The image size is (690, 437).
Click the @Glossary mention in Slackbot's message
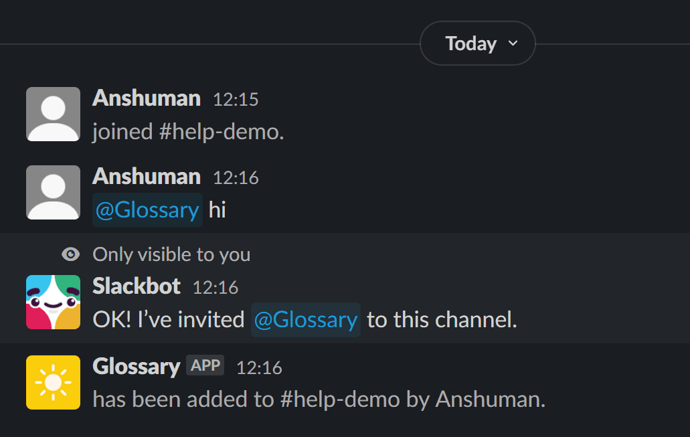point(305,320)
